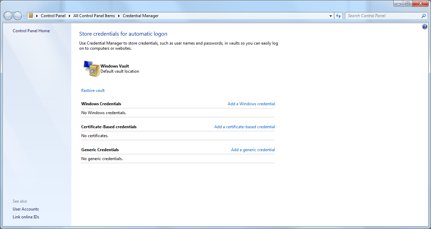Viewport: 431px width, 229px height.
Task: Click the Forward navigation arrow
Action: click(17, 16)
